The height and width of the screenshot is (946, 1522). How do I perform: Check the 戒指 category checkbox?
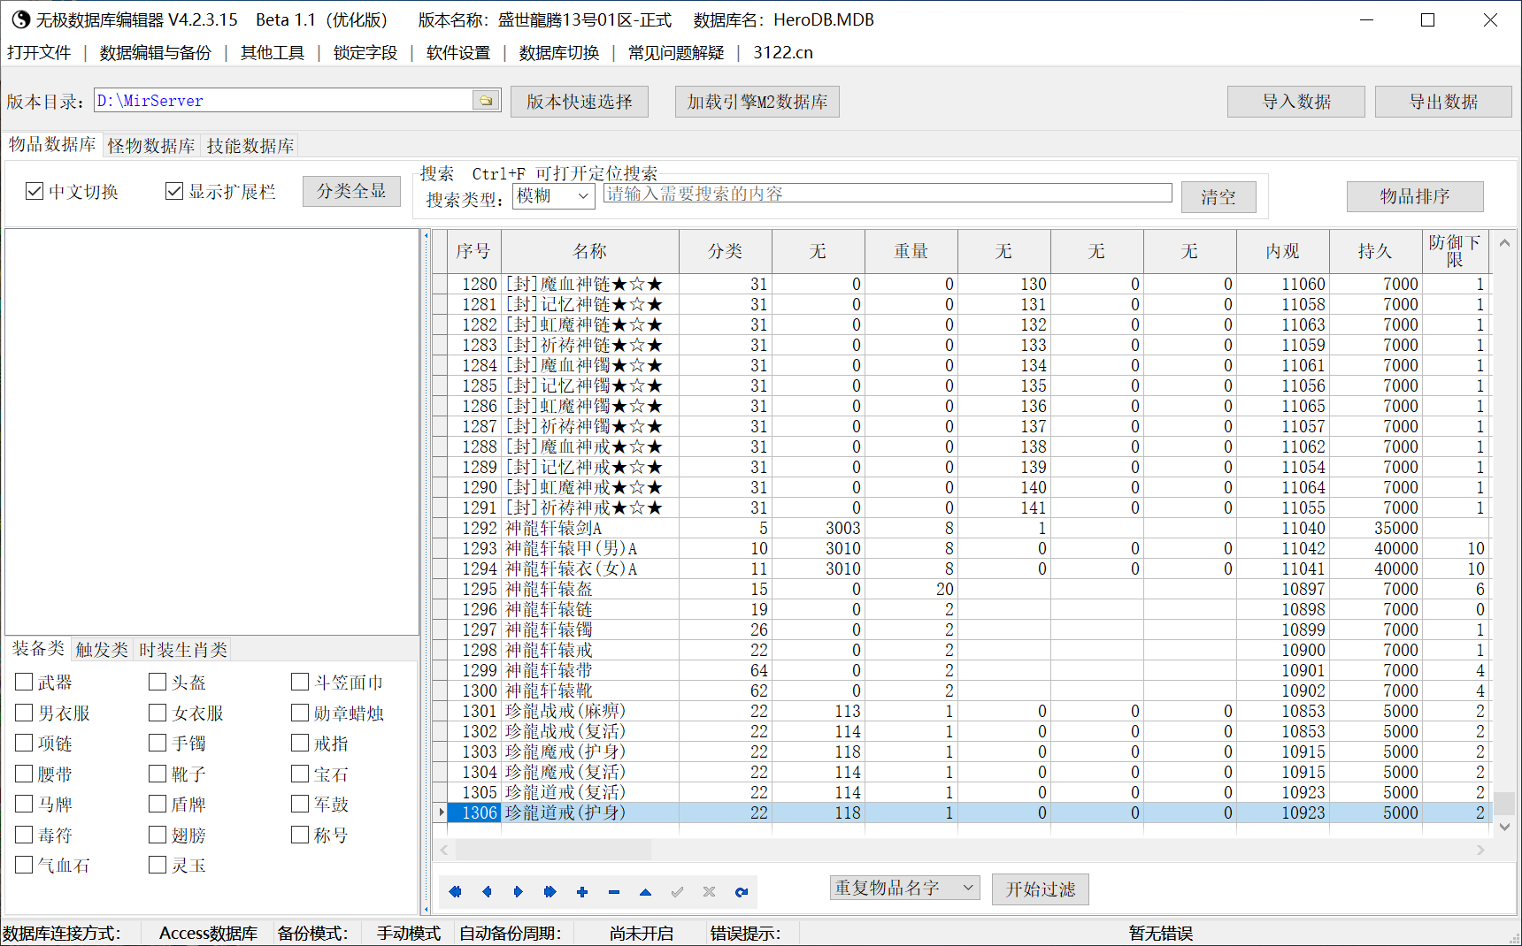coord(300,743)
